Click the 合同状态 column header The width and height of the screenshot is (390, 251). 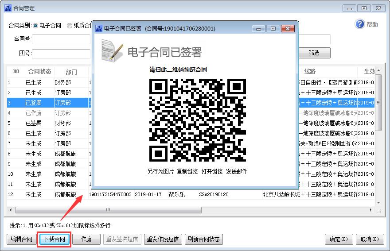coord(39,72)
